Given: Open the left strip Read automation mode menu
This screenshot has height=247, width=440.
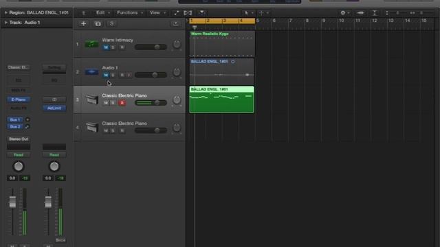Looking at the screenshot, I should pos(19,155).
